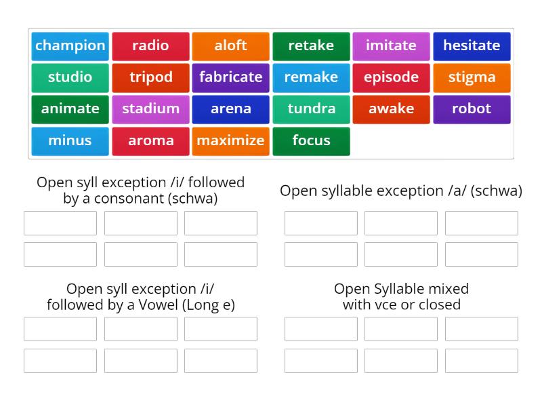Click the 'episode' word tile

[391, 77]
